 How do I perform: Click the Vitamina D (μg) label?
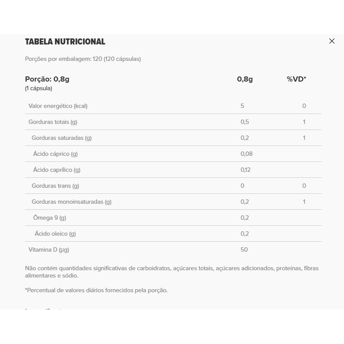click(49, 249)
